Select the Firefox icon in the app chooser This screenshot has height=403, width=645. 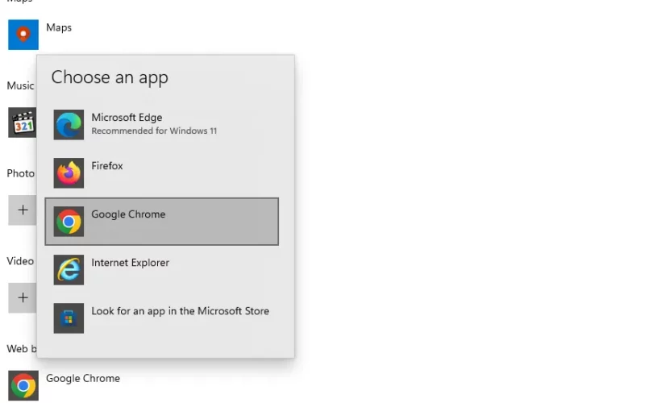click(69, 173)
